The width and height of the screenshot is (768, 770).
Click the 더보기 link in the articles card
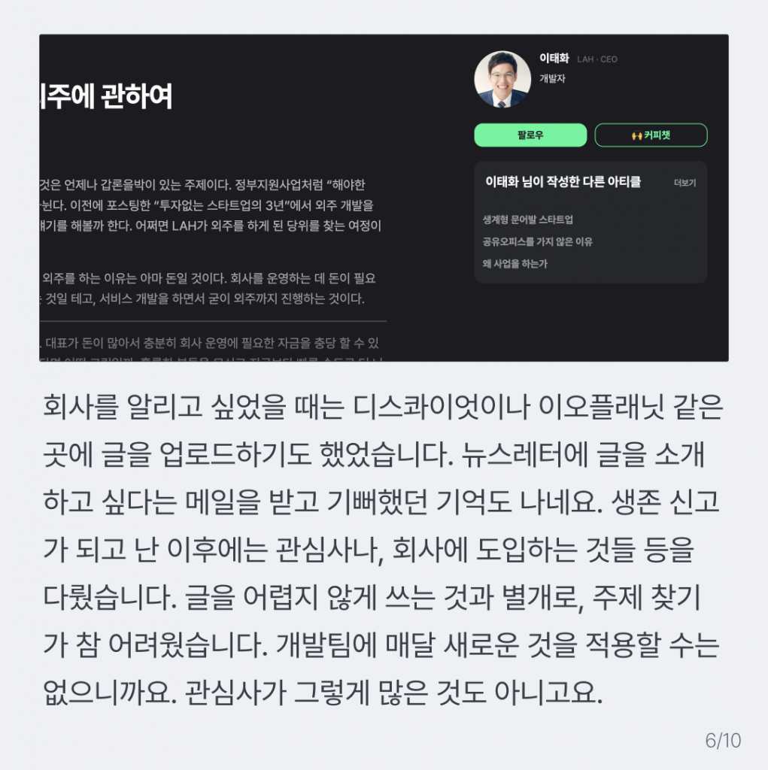pyautogui.click(x=685, y=183)
